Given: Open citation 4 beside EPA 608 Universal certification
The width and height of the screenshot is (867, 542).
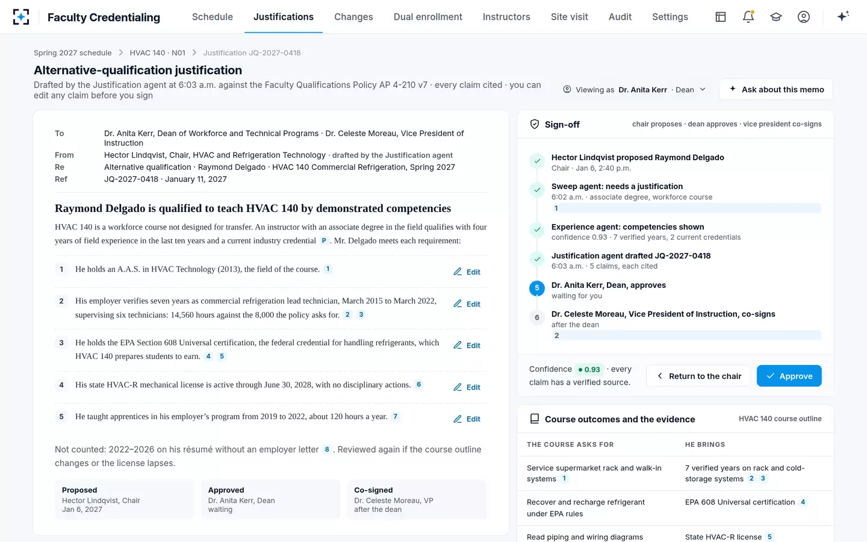Looking at the screenshot, I should tap(803, 502).
